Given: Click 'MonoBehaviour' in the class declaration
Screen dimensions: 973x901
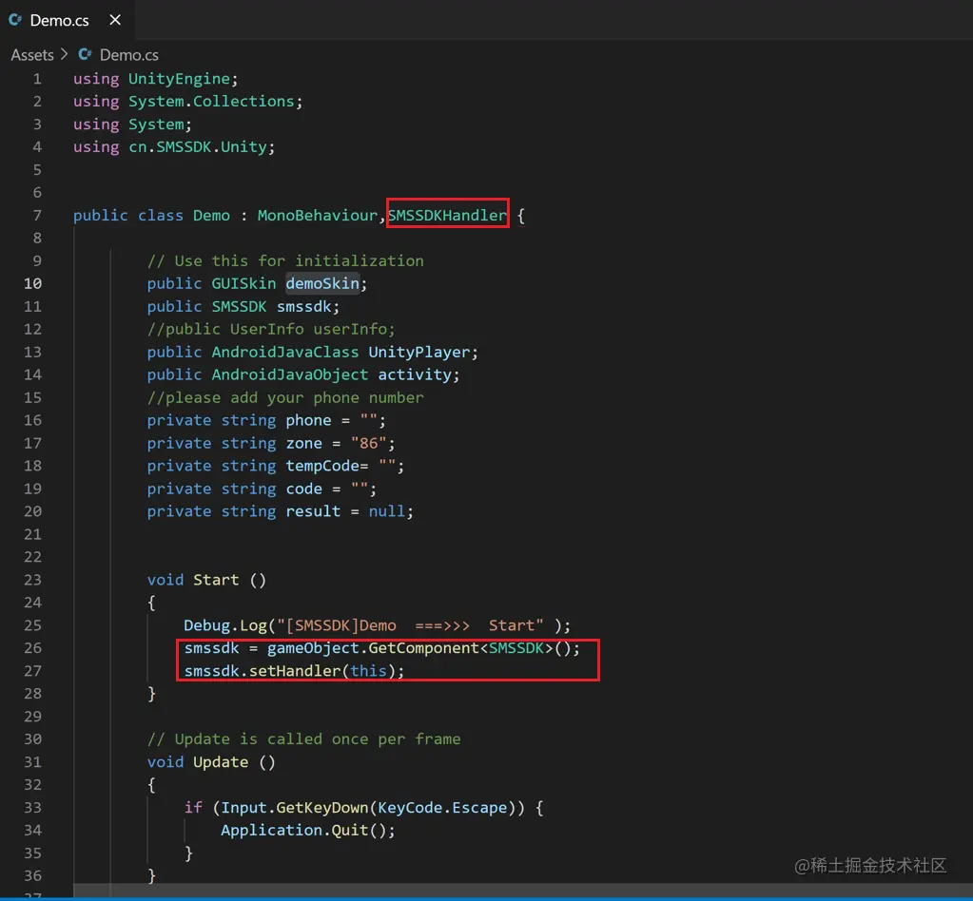Looking at the screenshot, I should [x=317, y=215].
